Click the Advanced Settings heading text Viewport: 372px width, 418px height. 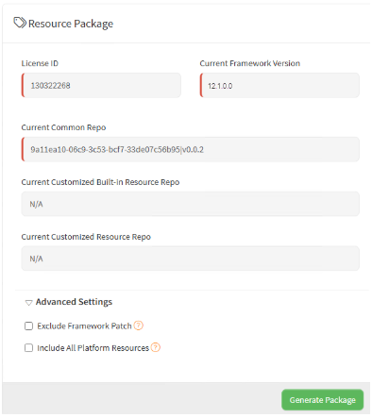click(74, 302)
